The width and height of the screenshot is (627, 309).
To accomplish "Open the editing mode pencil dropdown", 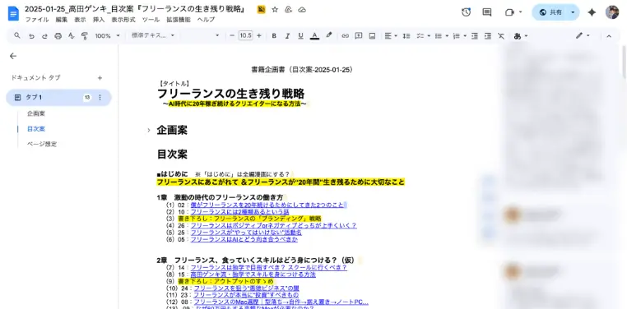I will [x=583, y=36].
